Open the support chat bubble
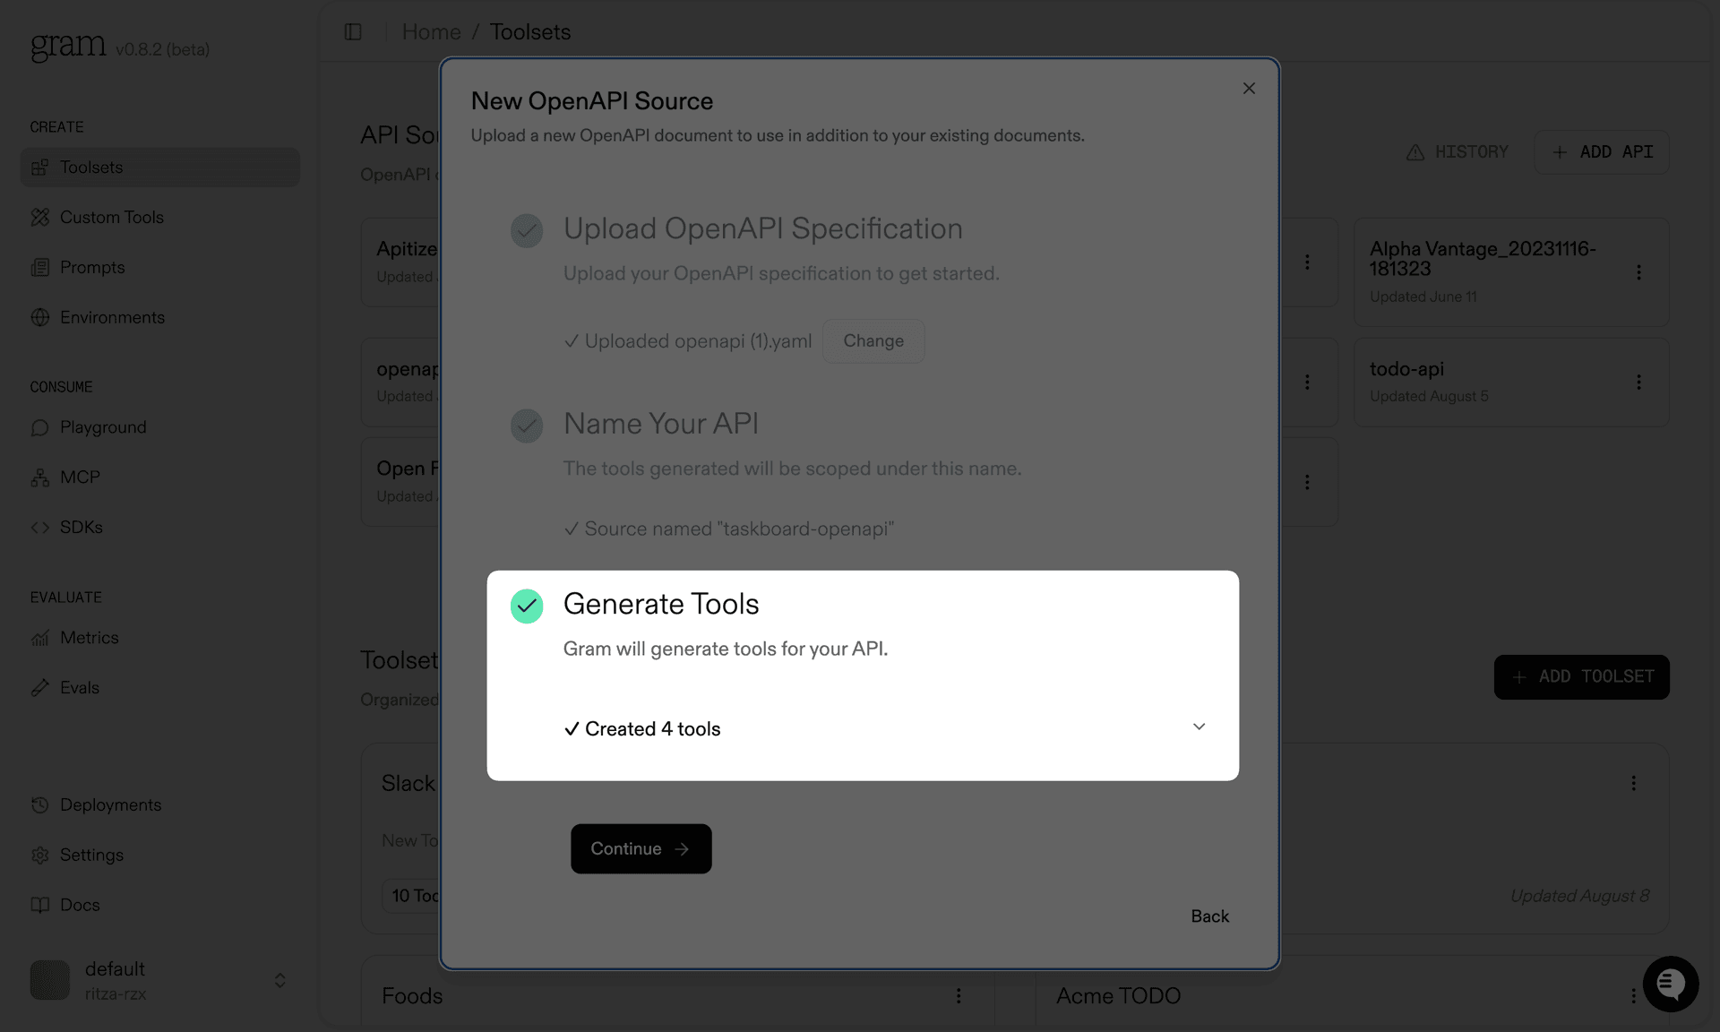1720x1032 pixels. point(1670,984)
